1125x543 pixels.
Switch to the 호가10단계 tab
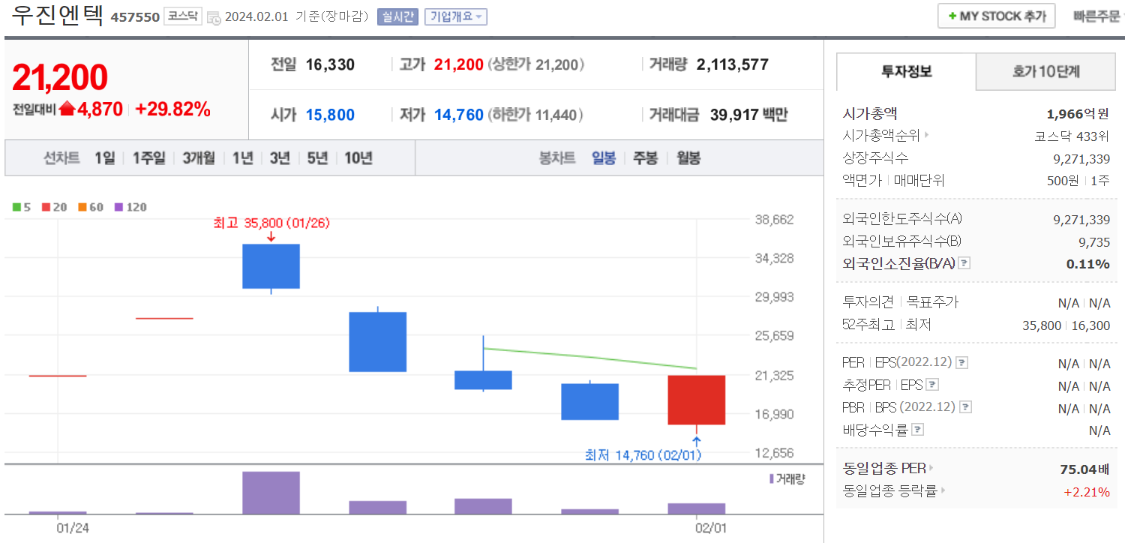(x=1045, y=72)
